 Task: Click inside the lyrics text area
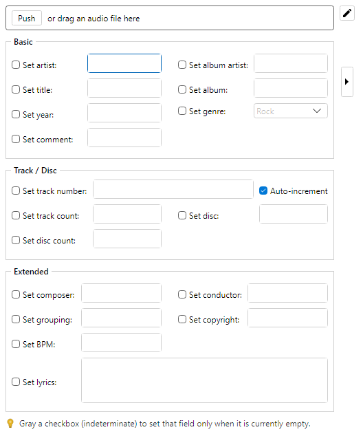point(204,380)
